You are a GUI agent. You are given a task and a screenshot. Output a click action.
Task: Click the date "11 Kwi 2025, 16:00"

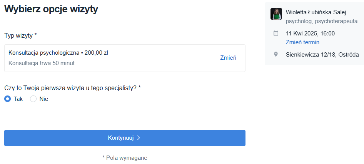point(310,33)
